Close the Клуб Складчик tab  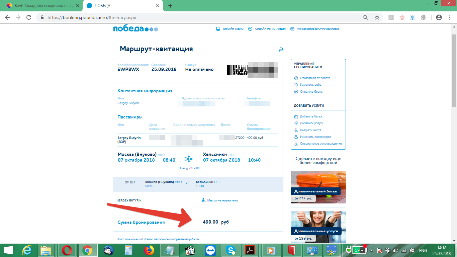(x=78, y=6)
